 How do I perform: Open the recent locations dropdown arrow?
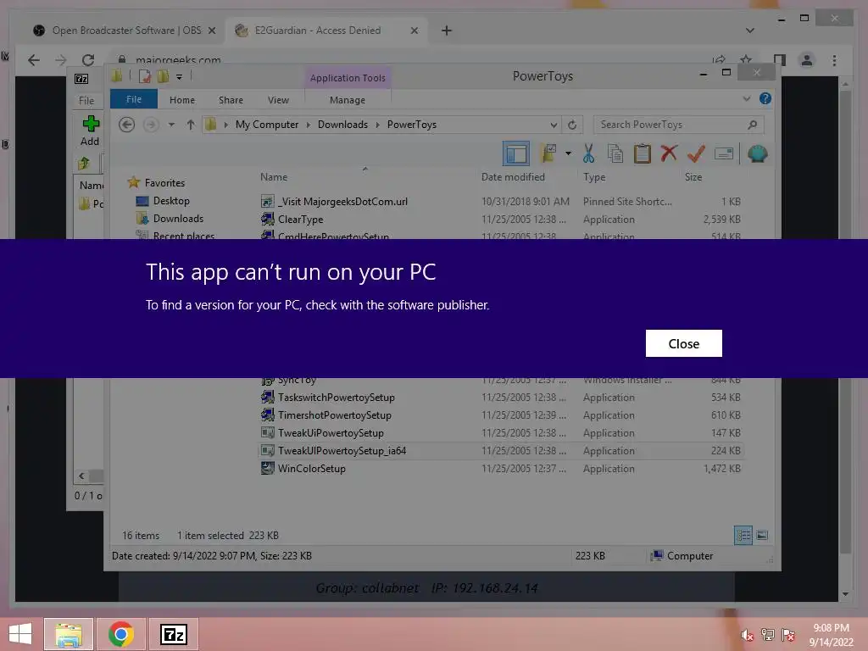coord(171,125)
